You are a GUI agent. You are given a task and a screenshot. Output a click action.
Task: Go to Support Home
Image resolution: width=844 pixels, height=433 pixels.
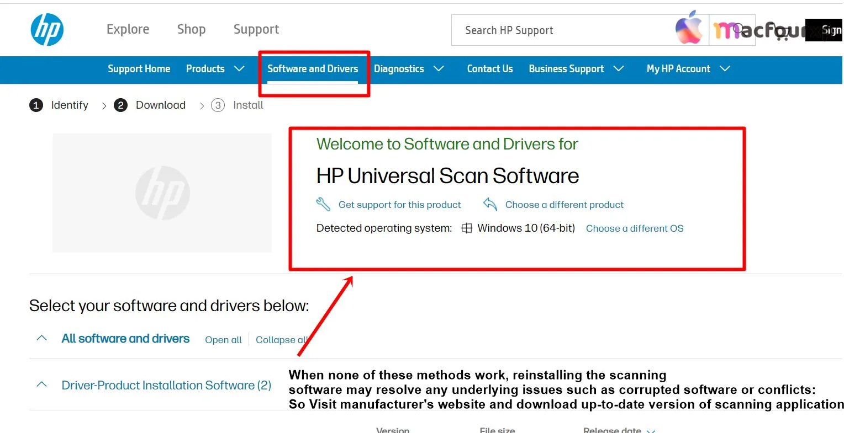139,69
